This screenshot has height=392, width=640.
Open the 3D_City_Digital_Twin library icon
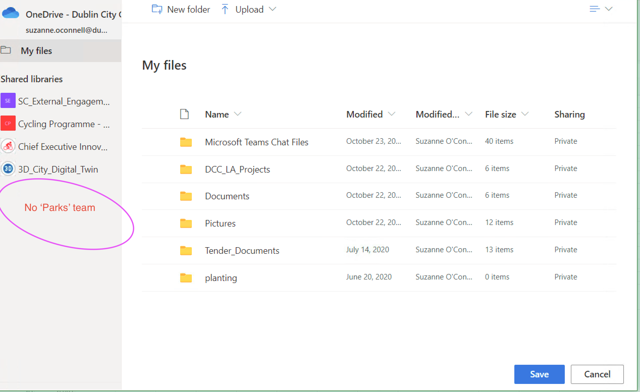(x=8, y=169)
